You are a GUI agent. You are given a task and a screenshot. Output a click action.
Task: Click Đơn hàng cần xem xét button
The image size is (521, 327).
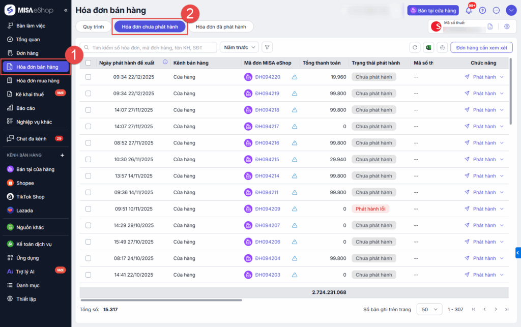[481, 47]
